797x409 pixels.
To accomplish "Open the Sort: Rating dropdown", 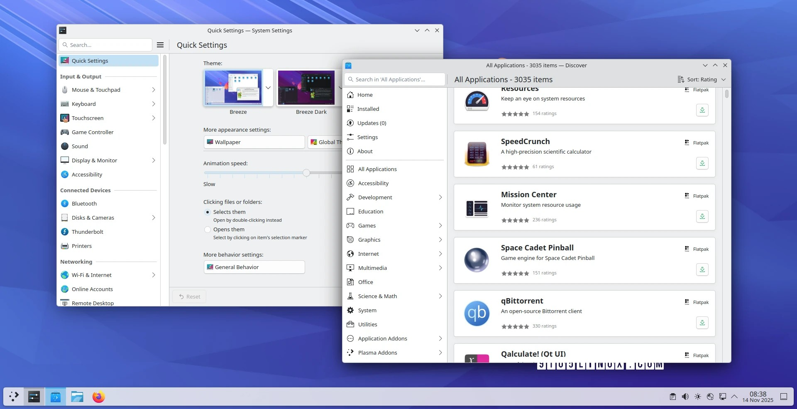I will point(702,79).
